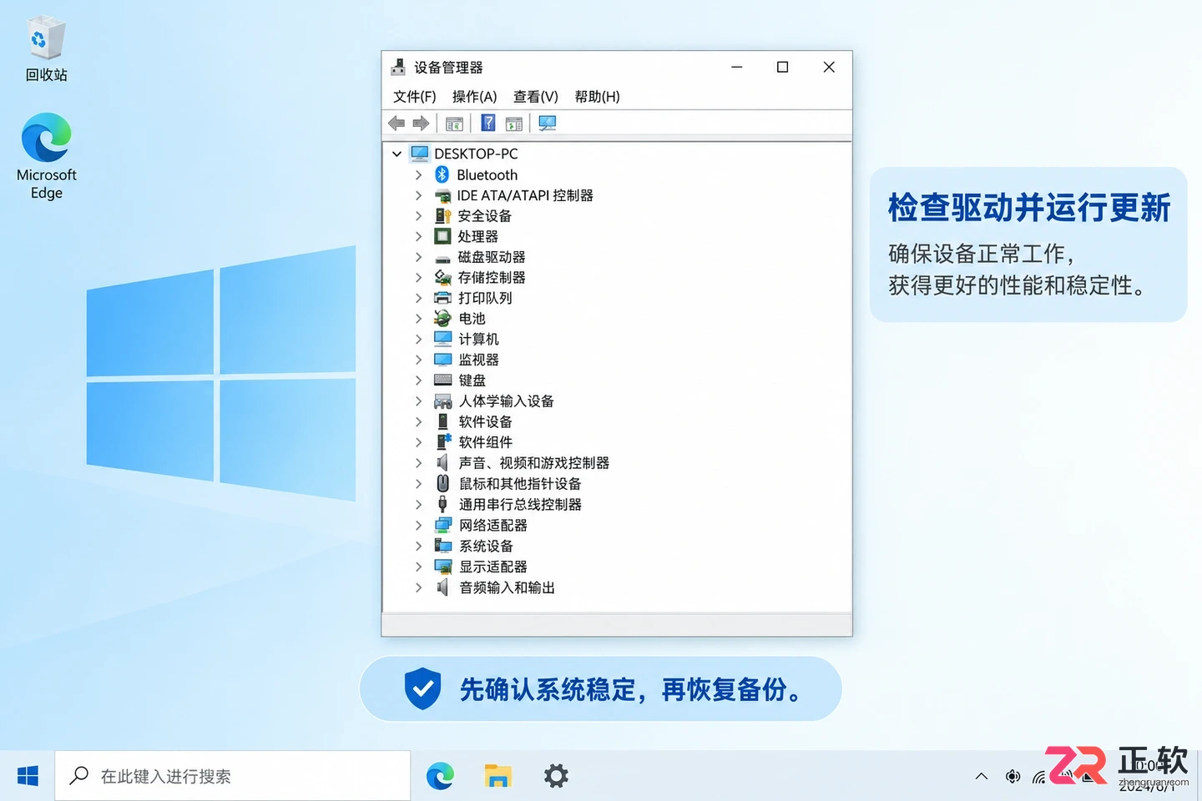Open the Help question mark toolbar icon
This screenshot has width=1202, height=801.
(488, 123)
